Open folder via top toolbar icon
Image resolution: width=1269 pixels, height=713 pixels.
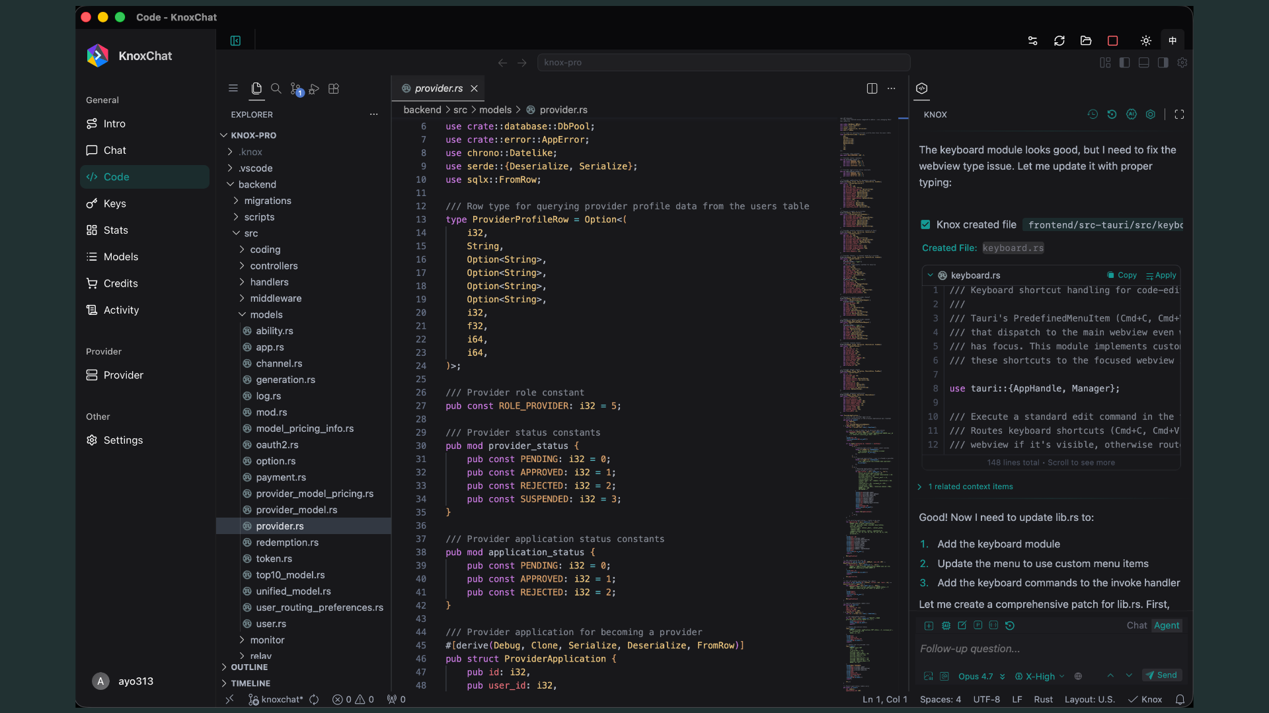coord(1086,41)
